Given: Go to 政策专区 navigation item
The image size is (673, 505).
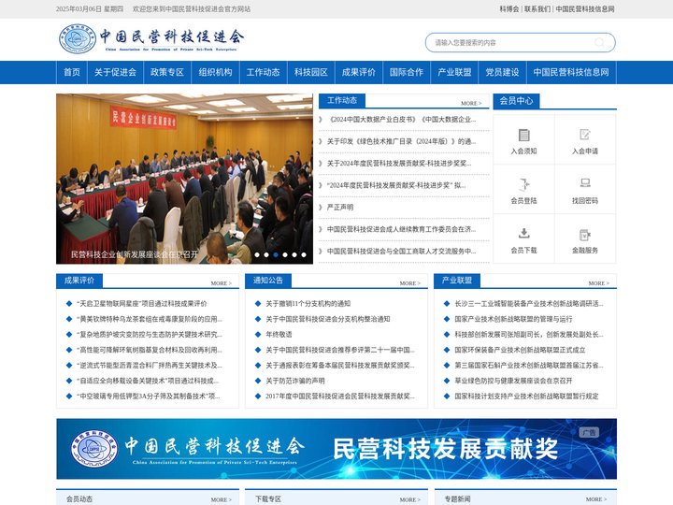Looking at the screenshot, I should [167, 72].
